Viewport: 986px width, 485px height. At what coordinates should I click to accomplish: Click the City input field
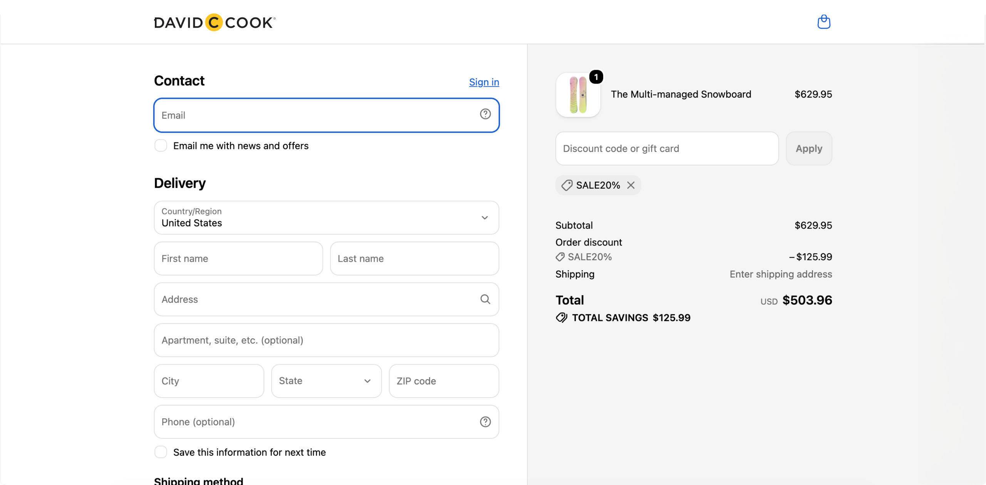[209, 381]
